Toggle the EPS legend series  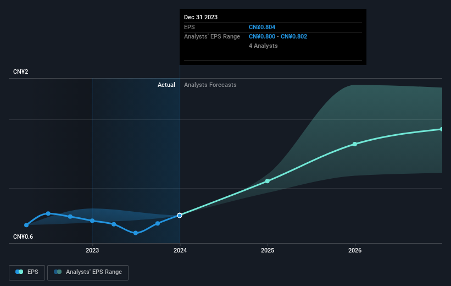27,272
